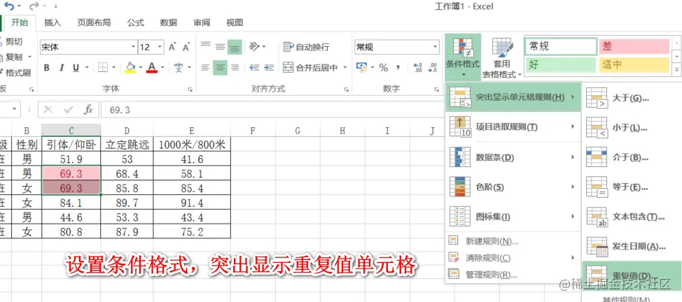The image size is (682, 302).
Task: Open 套用表格格式 format as table
Action: click(x=501, y=57)
